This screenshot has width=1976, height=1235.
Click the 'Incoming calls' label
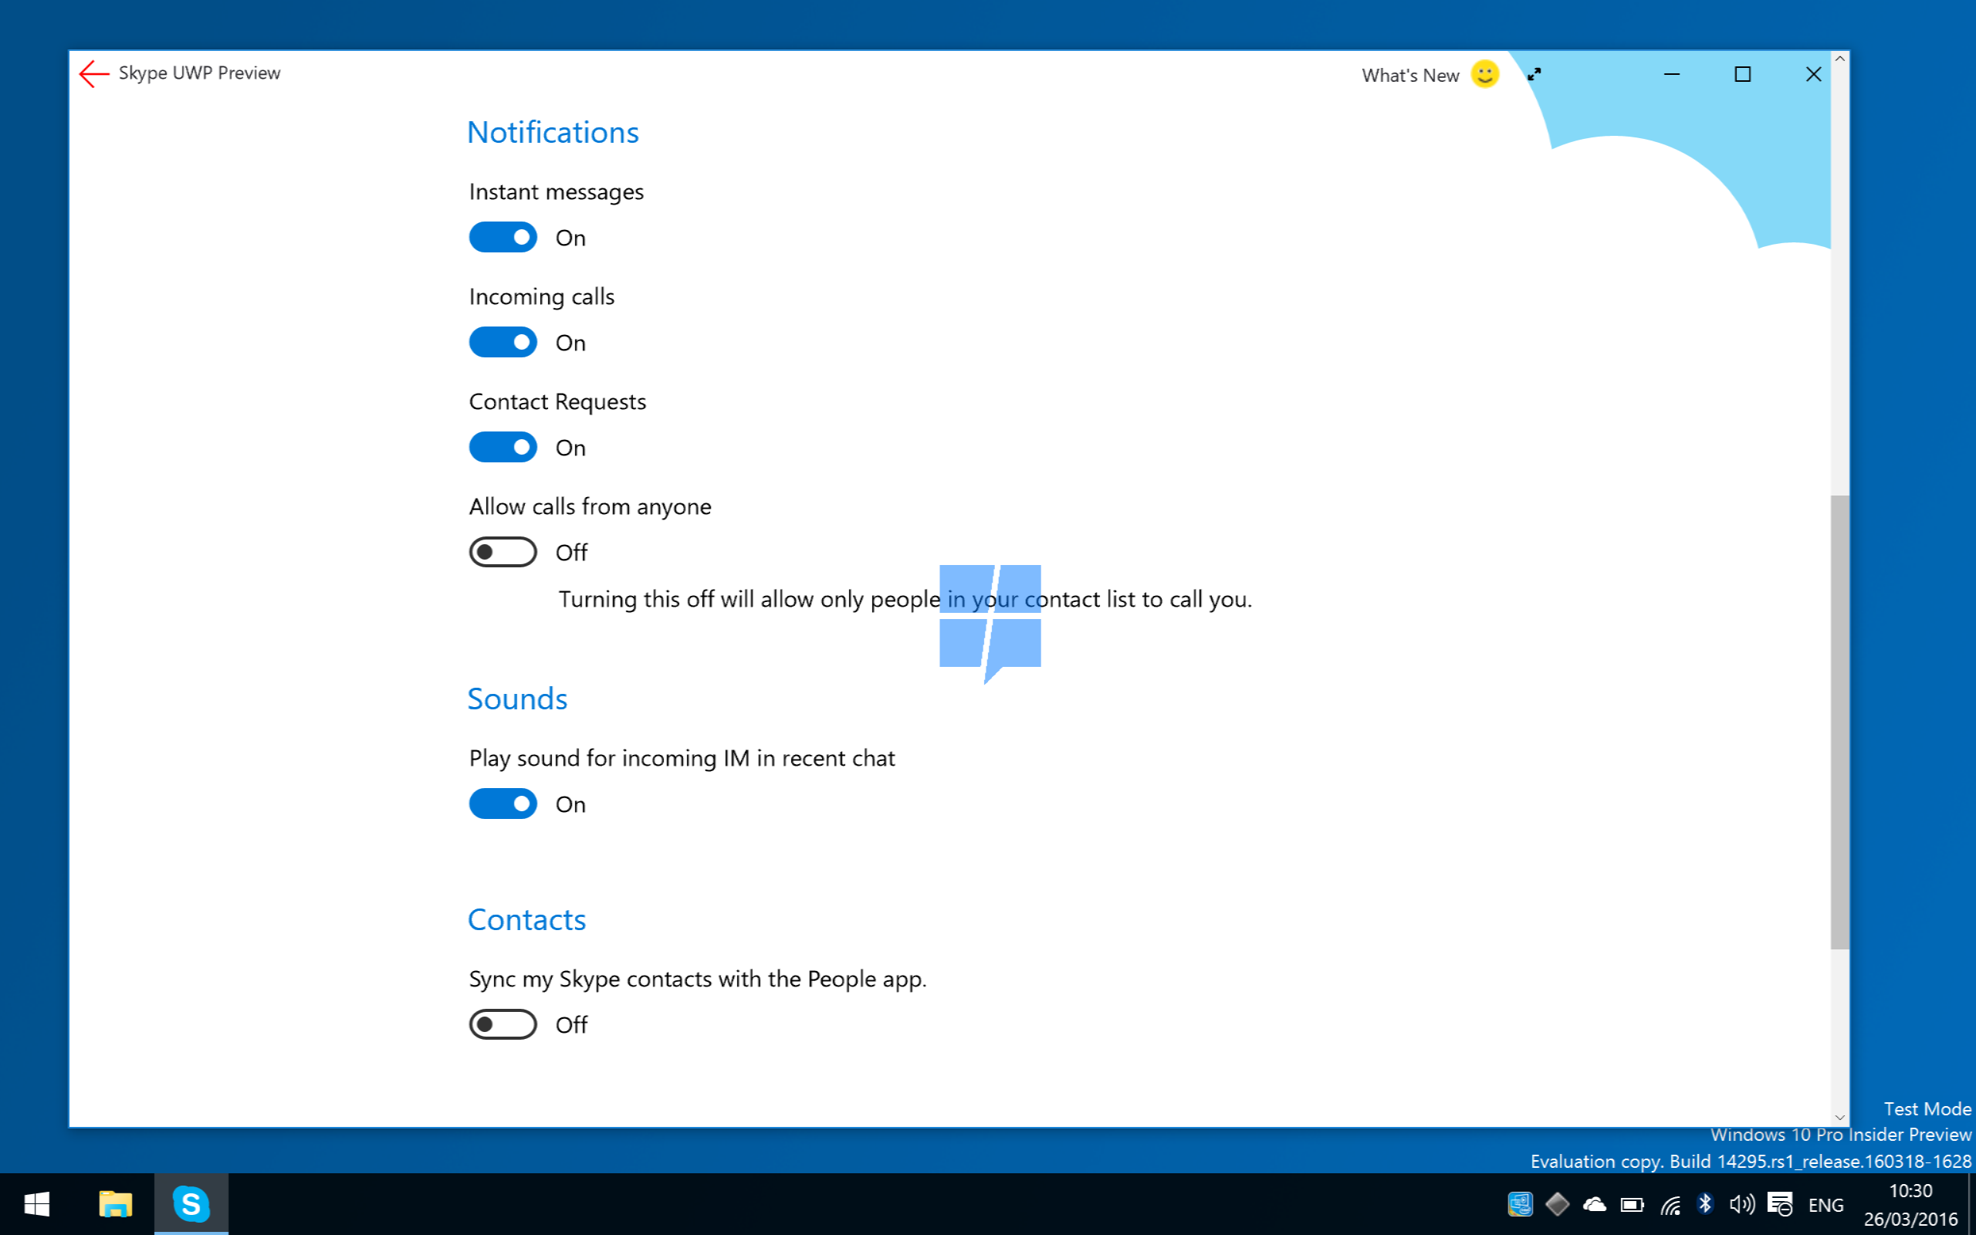541,296
